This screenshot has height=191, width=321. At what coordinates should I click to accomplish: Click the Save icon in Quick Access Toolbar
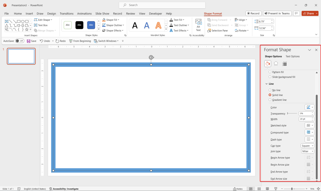click(x=29, y=41)
